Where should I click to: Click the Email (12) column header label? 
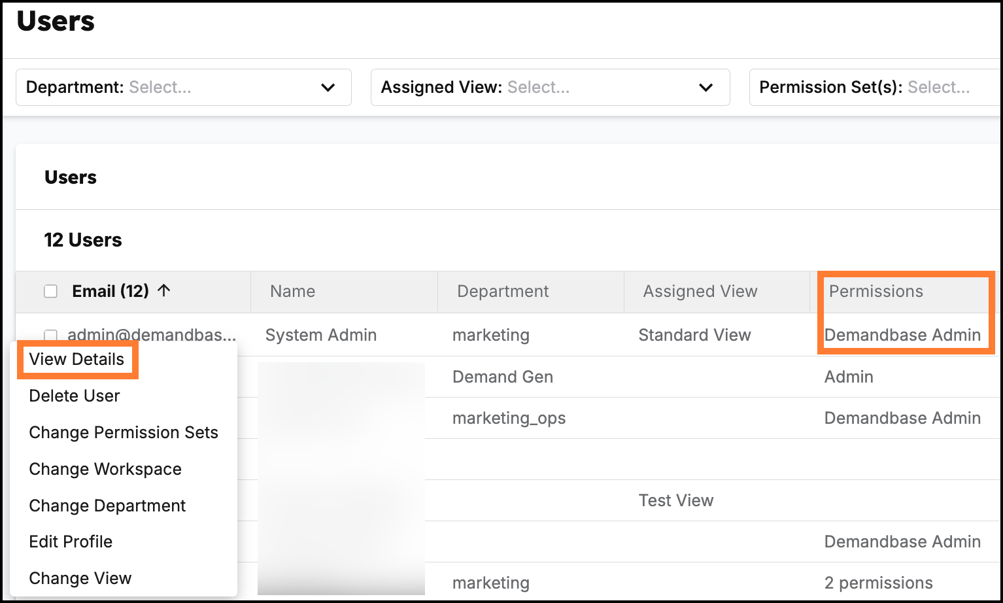coord(110,291)
